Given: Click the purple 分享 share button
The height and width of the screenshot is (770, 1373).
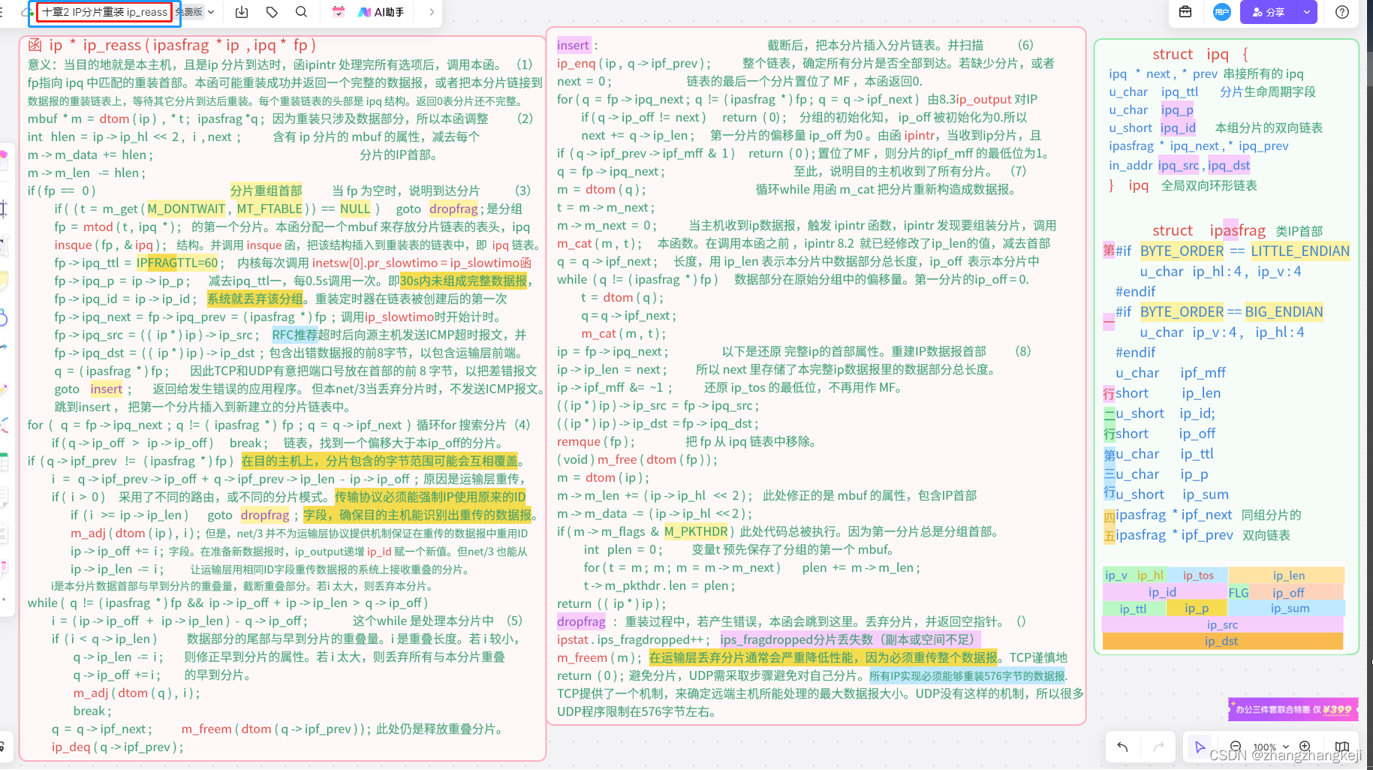Looking at the screenshot, I should pyautogui.click(x=1268, y=12).
